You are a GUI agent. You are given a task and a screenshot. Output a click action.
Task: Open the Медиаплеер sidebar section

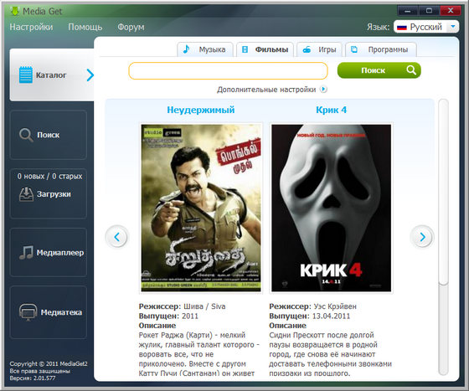pyautogui.click(x=49, y=252)
